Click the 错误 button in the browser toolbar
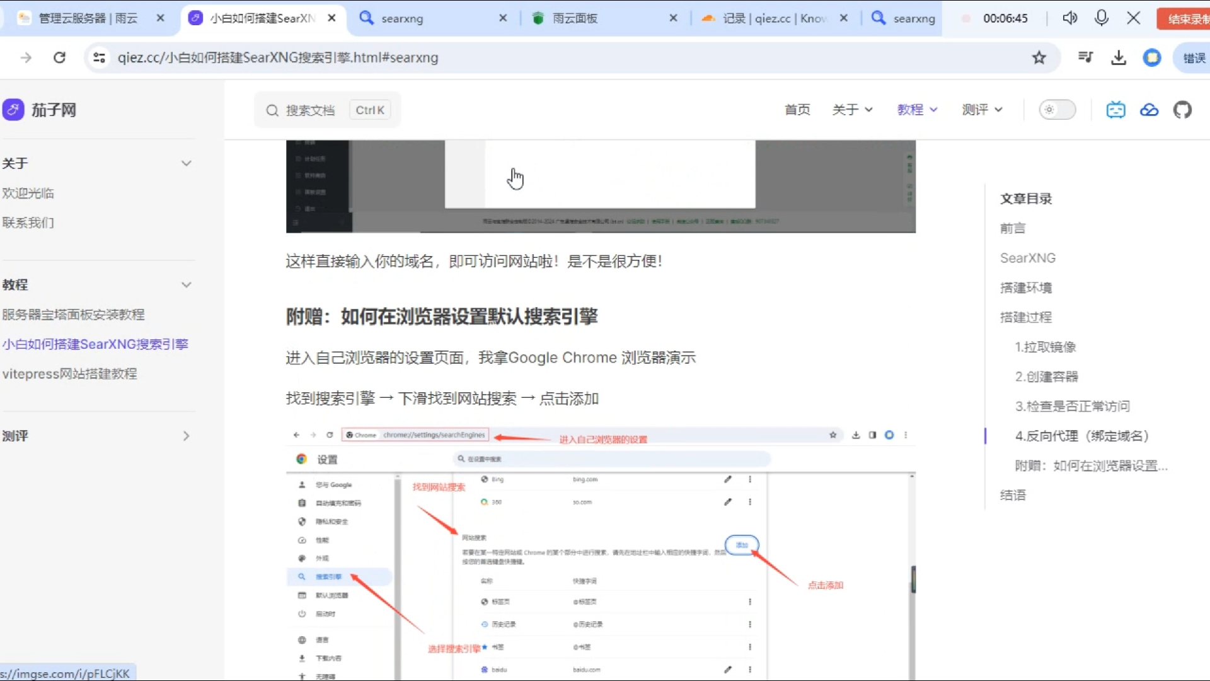 coord(1193,58)
